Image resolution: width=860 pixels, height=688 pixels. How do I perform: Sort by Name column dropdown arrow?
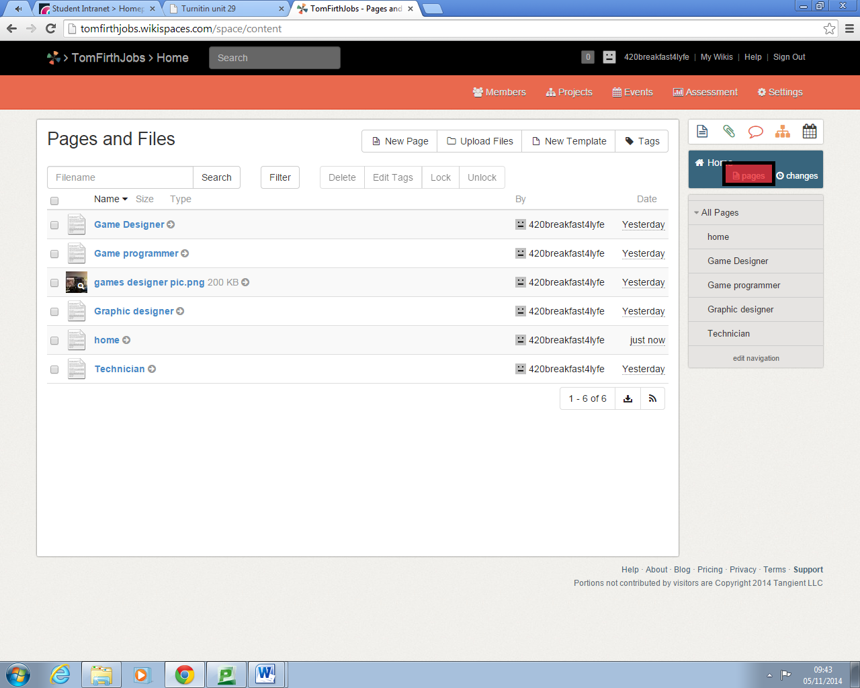125,199
